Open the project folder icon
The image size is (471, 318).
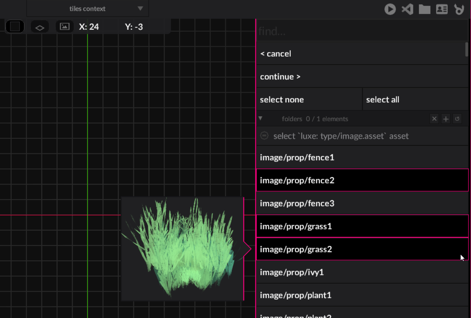tap(424, 9)
